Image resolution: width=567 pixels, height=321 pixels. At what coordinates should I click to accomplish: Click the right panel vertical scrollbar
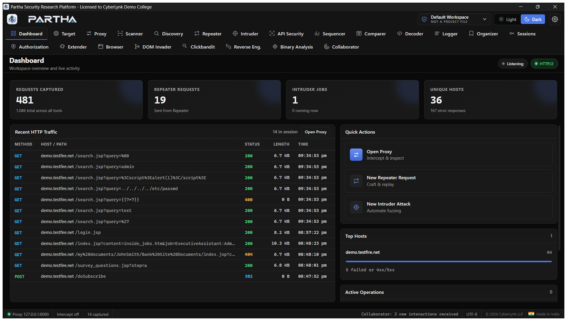(x=559, y=188)
